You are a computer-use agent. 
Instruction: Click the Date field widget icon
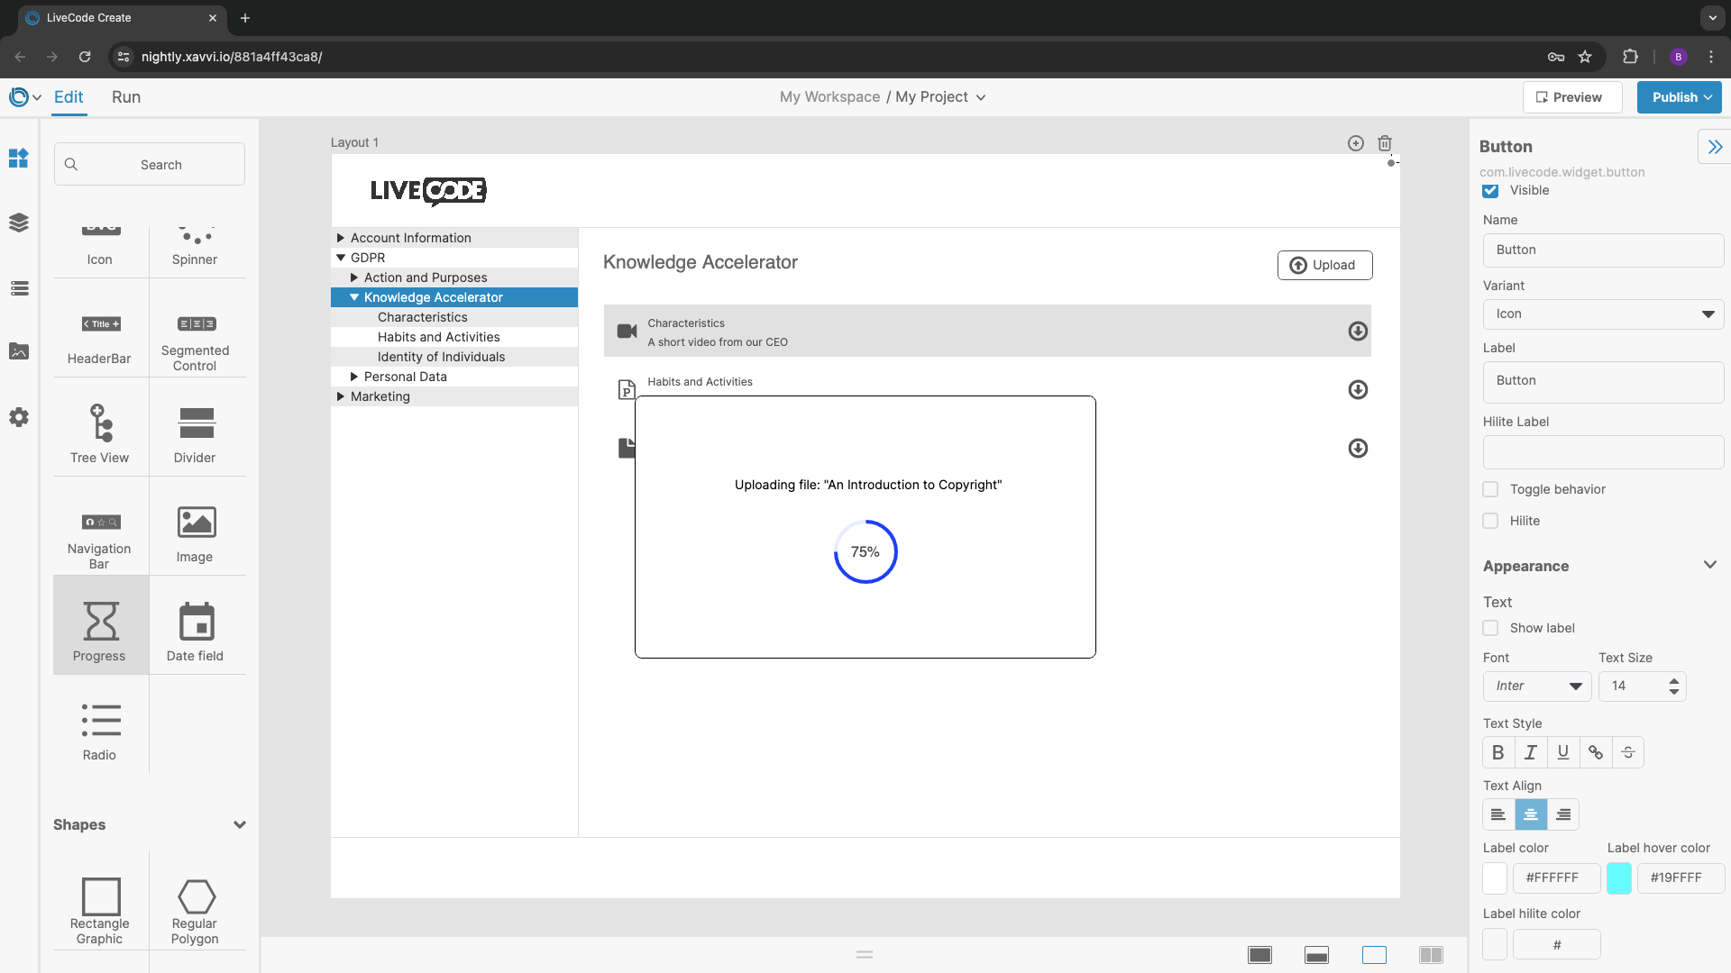(x=196, y=623)
